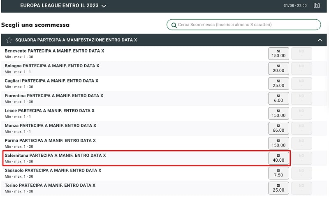Type in the Cerca Scommessa search field
Image resolution: width=329 pixels, height=197 pixels.
pyautogui.click(x=247, y=25)
